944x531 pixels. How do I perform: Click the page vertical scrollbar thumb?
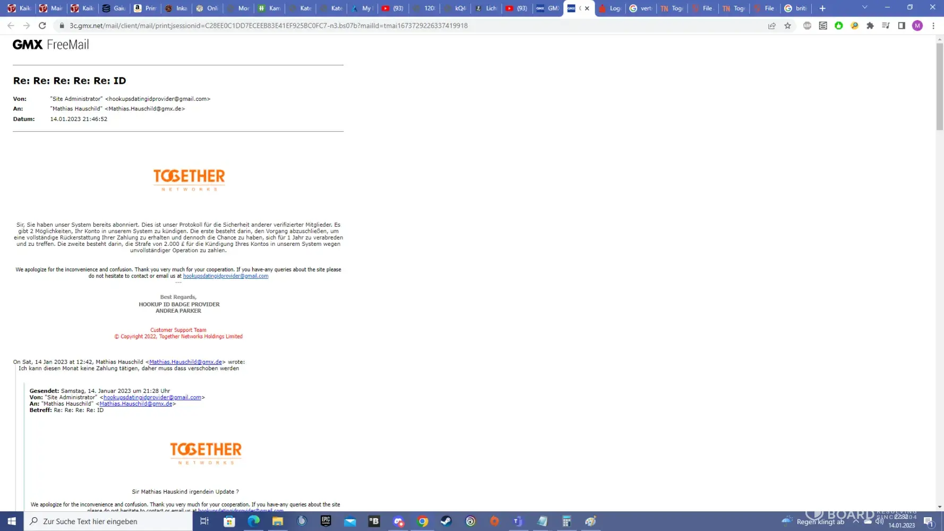pos(939,87)
